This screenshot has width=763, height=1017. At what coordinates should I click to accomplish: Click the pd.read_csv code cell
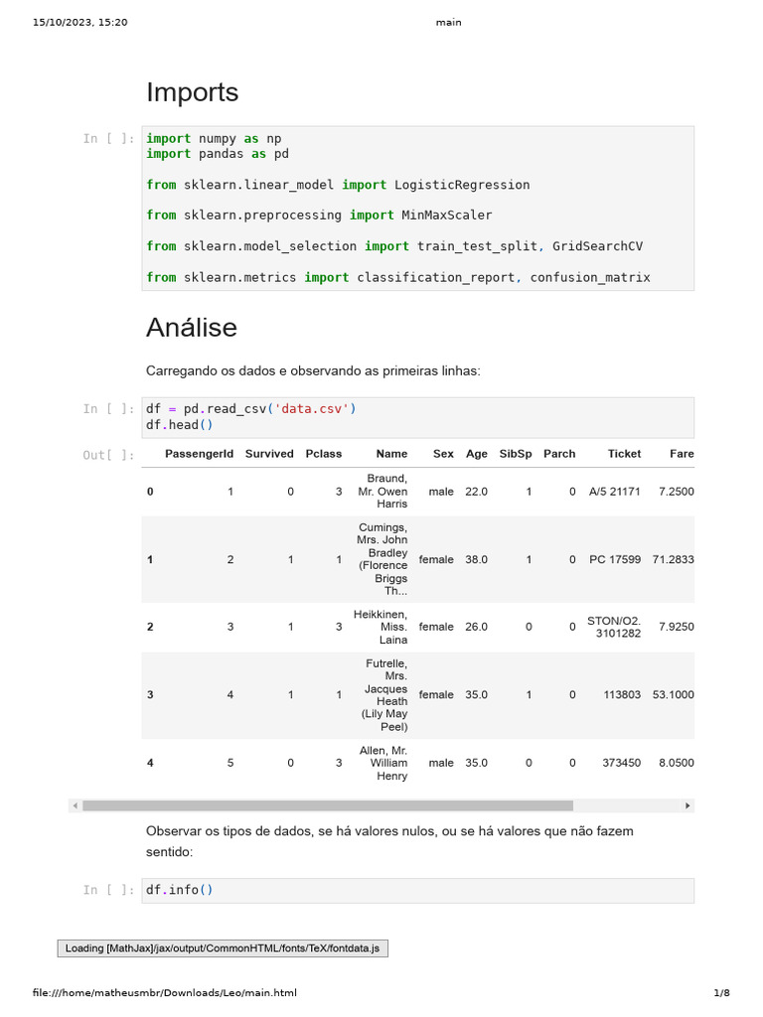[x=417, y=417]
